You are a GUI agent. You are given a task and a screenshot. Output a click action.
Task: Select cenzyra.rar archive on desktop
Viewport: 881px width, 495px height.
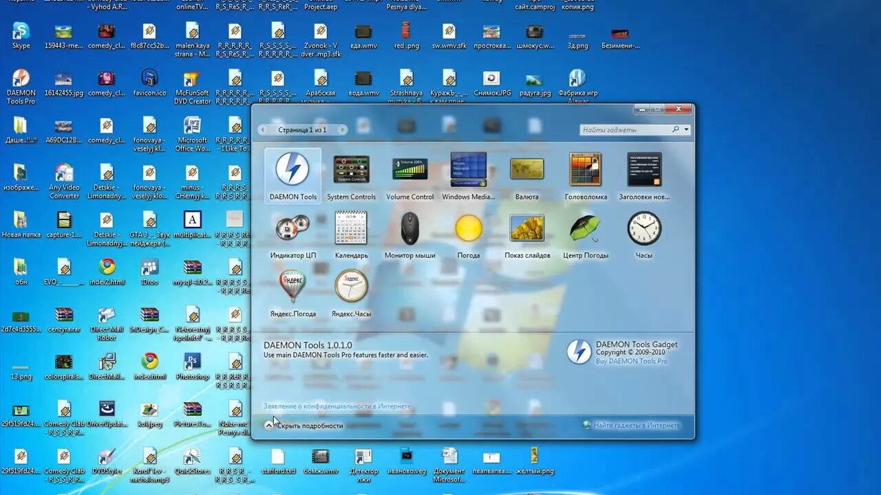64,320
